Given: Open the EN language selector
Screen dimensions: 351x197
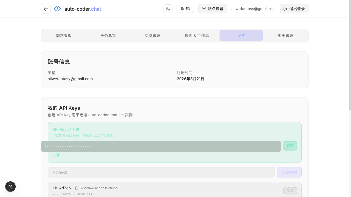Looking at the screenshot, I should click(x=185, y=8).
